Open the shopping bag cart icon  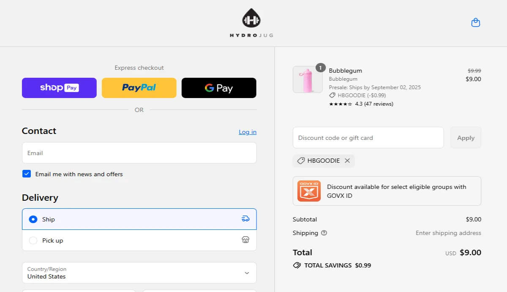click(475, 23)
